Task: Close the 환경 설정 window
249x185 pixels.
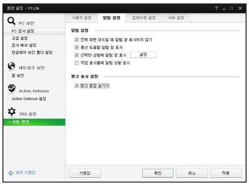Action: (x=240, y=8)
